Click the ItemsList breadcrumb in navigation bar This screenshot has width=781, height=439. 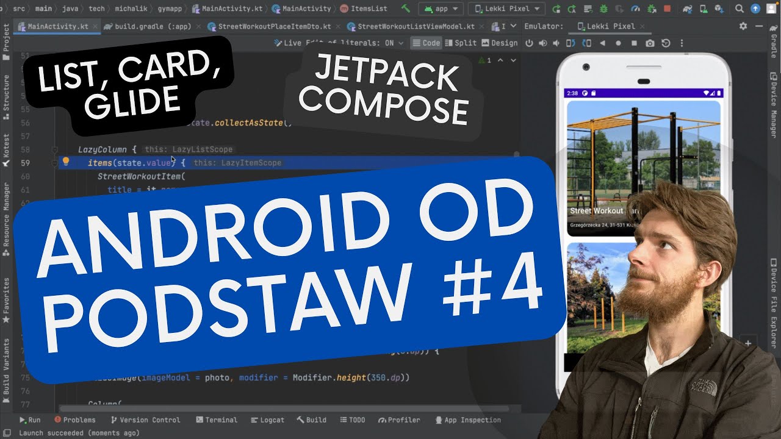tap(363, 9)
